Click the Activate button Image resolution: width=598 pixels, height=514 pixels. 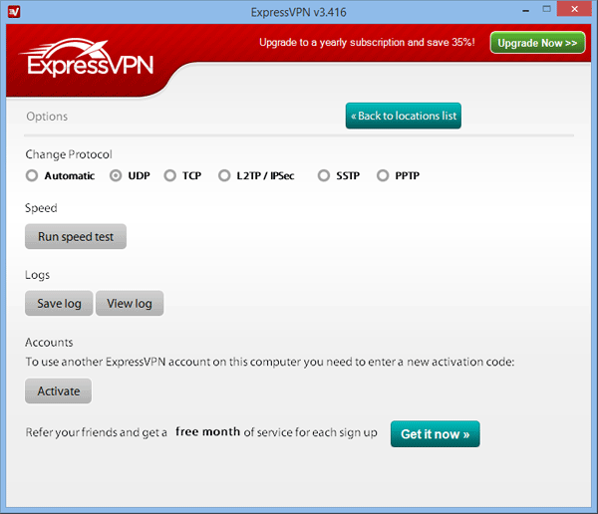(59, 390)
